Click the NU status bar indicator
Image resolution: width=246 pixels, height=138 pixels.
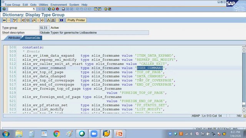point(239,116)
